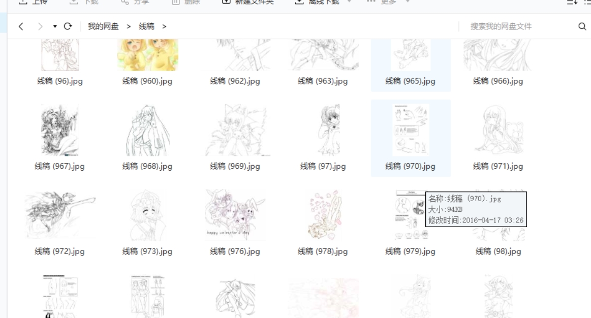Click the file name 线稿 (976).jpg
Screen dimensions: 591x318
tap(235, 251)
